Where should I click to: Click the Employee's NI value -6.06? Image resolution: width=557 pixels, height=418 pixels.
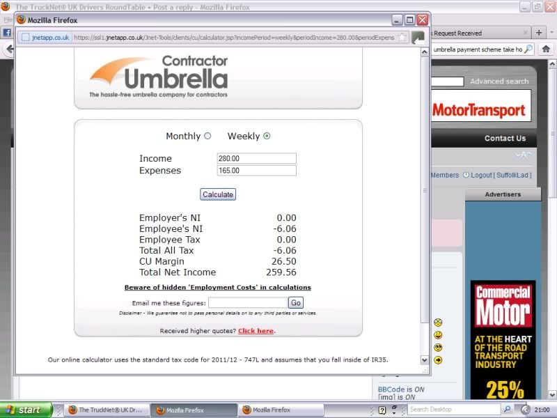coord(285,229)
